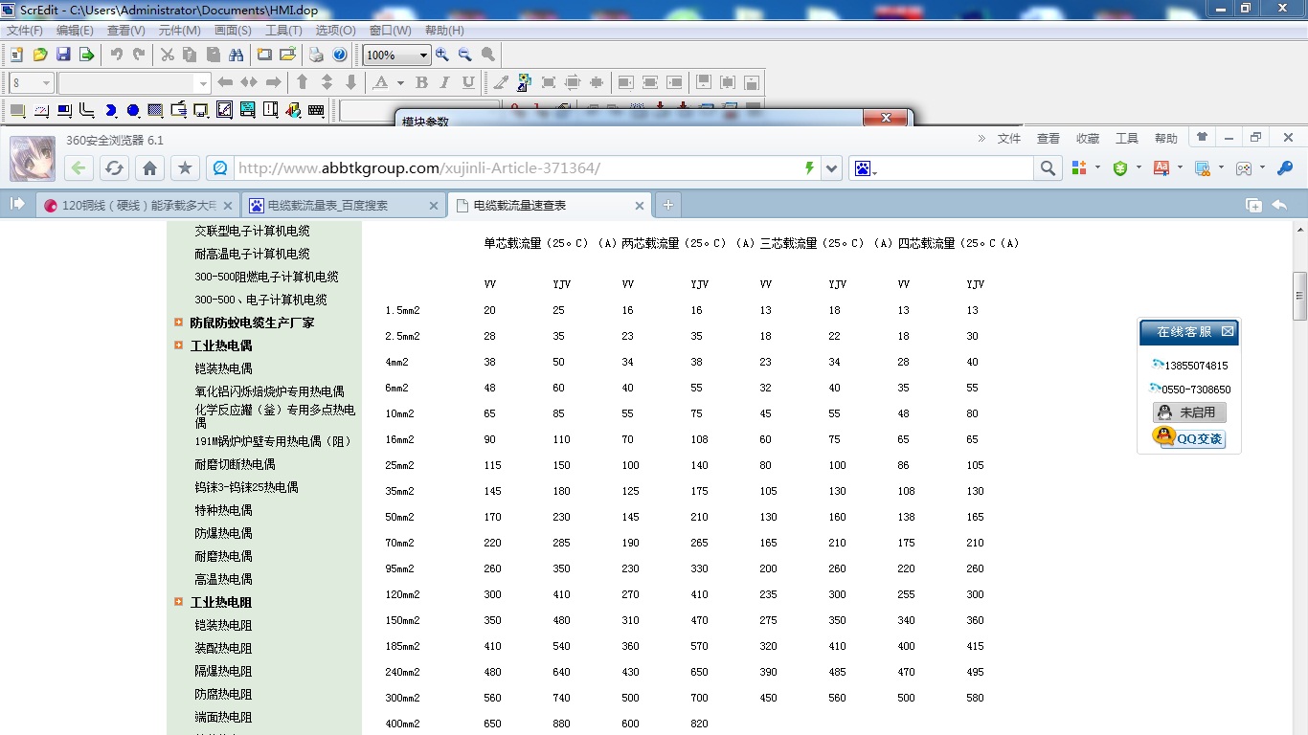
Task: Open the 元件(M) menu
Action: tap(179, 31)
